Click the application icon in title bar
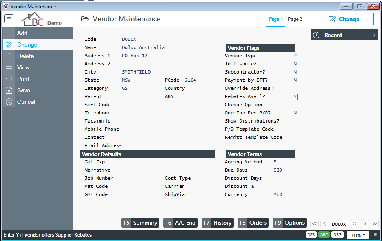Screen dimensions: 382x241 (x=6, y=6)
